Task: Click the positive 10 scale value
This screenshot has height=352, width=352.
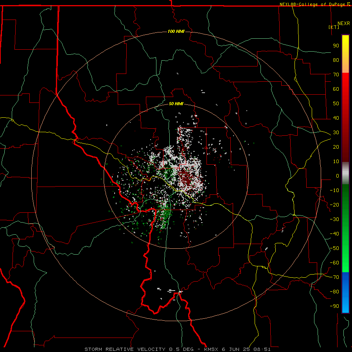Action: coord(336,162)
